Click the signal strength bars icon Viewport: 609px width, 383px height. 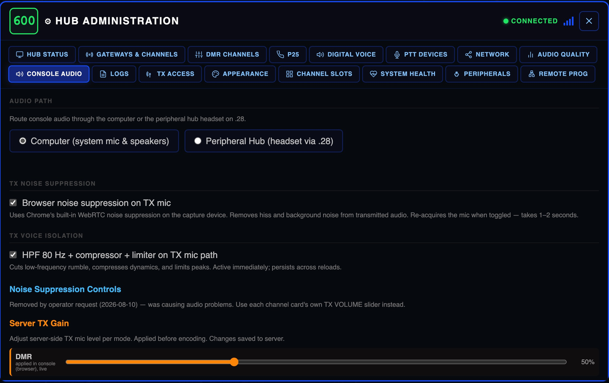click(569, 21)
